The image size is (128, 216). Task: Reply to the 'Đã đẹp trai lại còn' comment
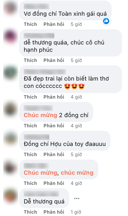pos(54,97)
